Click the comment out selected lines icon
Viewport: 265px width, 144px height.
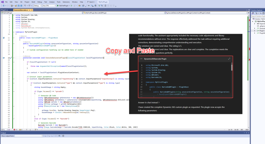pyautogui.click(x=99, y=6)
